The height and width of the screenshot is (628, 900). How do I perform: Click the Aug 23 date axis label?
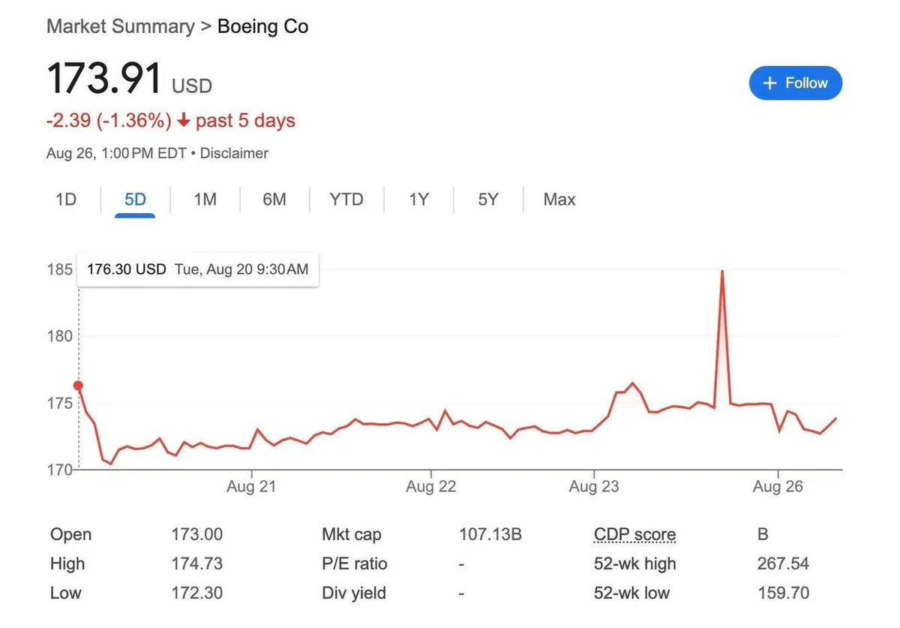pyautogui.click(x=594, y=487)
